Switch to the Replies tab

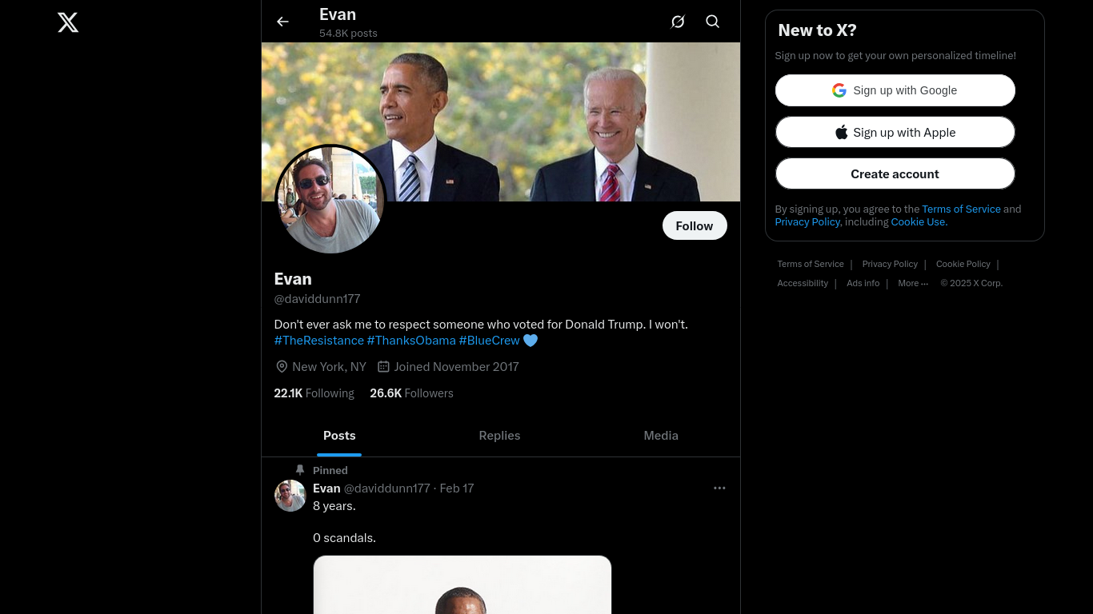pos(499,436)
